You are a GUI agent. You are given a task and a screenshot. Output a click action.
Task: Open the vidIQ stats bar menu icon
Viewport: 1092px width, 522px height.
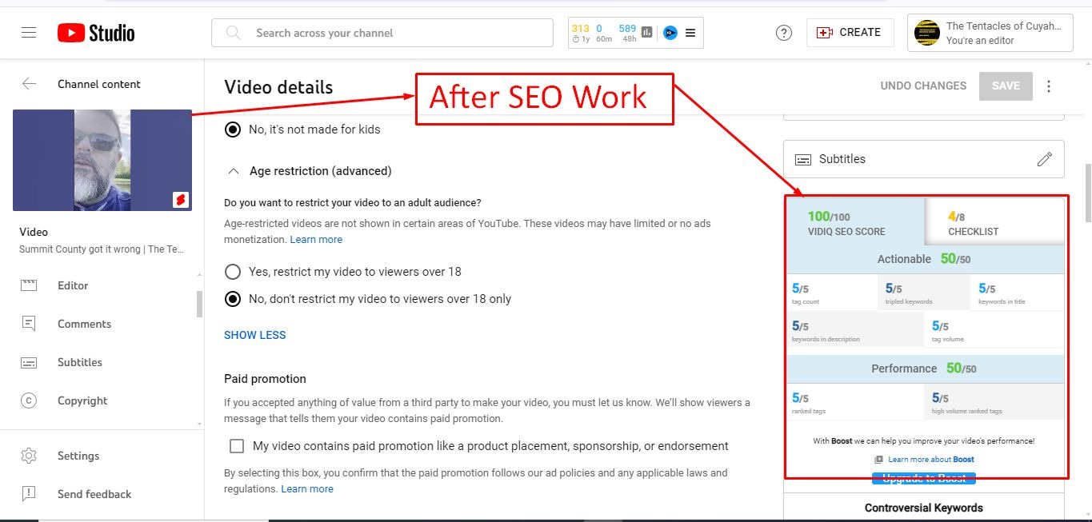690,33
